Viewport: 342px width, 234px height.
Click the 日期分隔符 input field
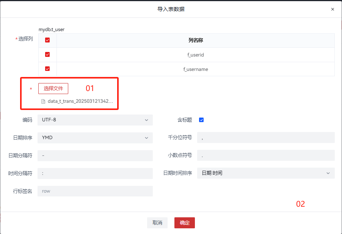[95, 155]
